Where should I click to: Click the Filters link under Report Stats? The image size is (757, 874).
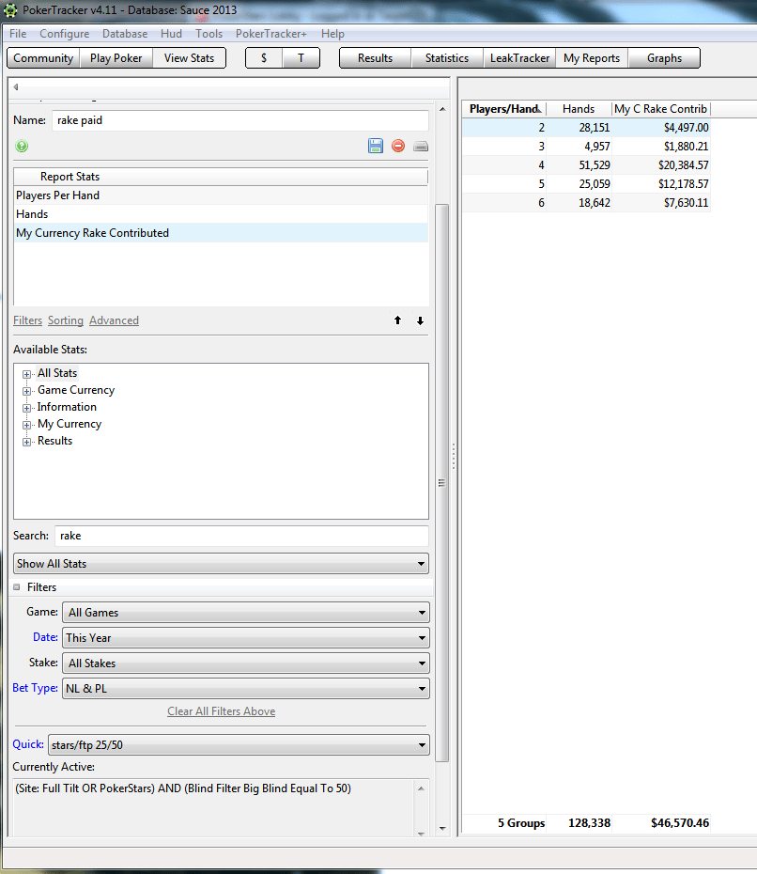click(28, 320)
